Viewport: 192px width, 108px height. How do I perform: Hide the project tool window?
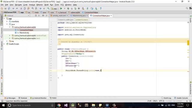[x=47, y=16]
